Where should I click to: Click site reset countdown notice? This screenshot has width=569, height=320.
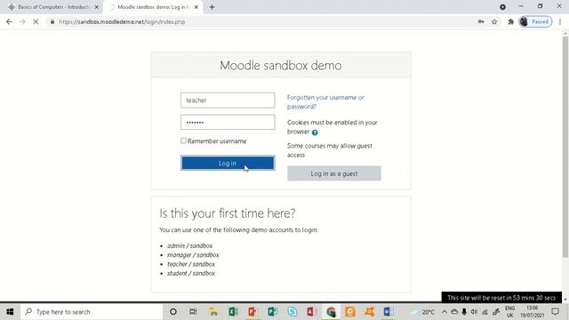(x=501, y=298)
